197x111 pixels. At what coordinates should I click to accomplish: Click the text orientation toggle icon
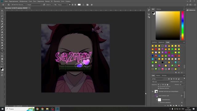(x=9, y=5)
